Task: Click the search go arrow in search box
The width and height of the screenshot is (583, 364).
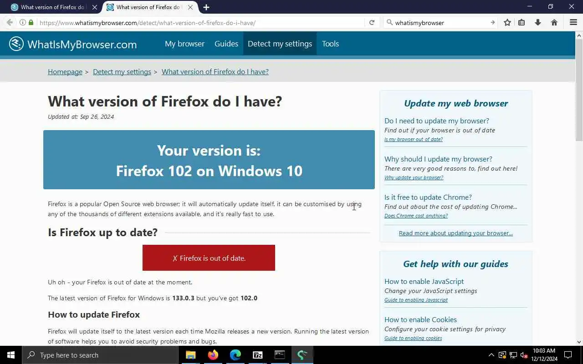Action: click(x=492, y=22)
